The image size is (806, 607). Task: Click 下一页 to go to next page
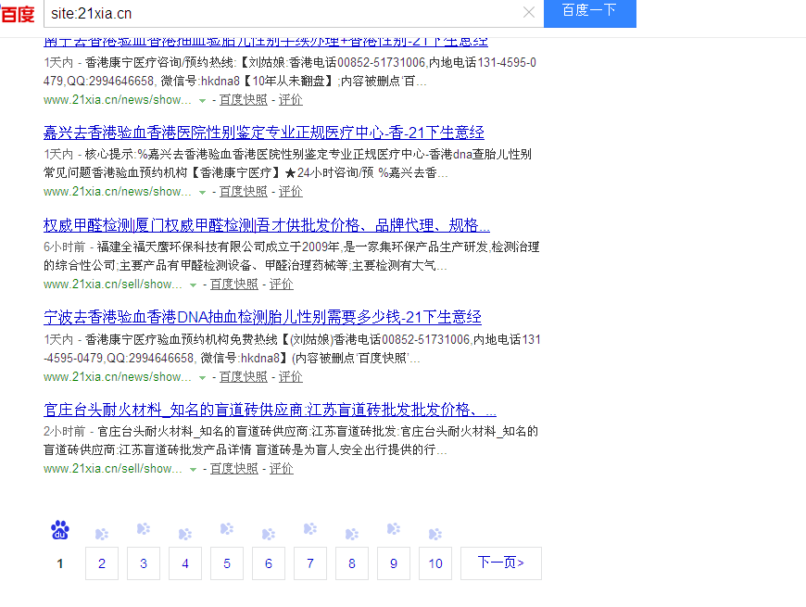pyautogui.click(x=500, y=563)
